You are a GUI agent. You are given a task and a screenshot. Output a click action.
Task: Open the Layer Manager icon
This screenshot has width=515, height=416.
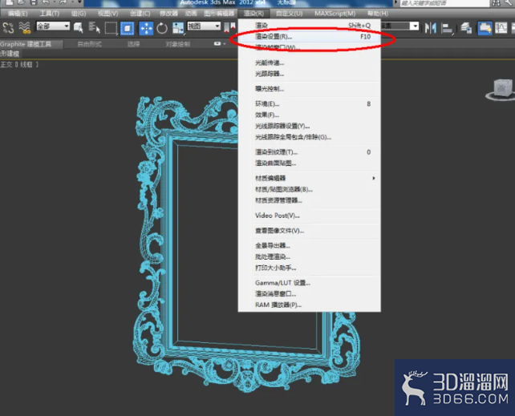[x=466, y=28]
